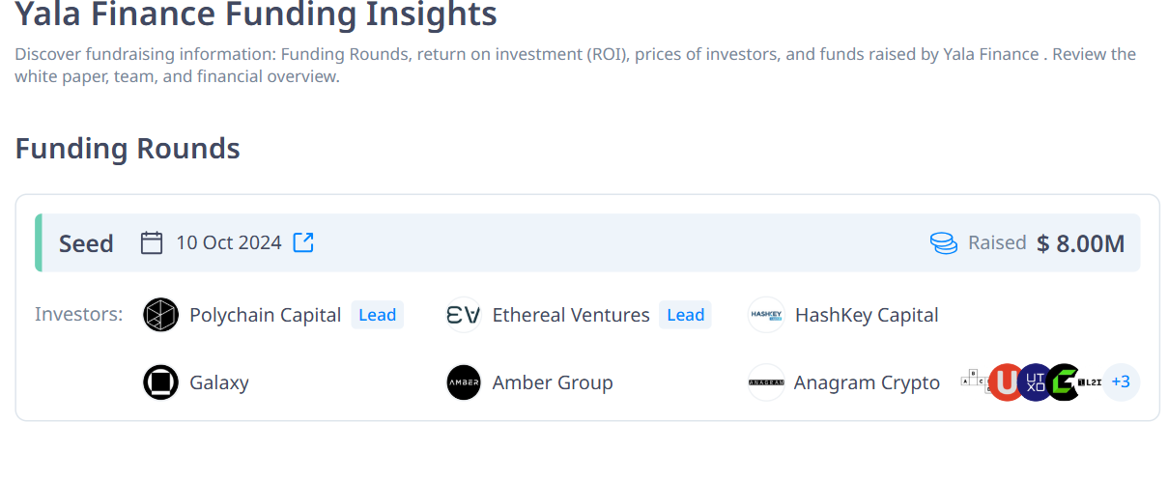Open Polychain Capital investor link
This screenshot has height=480, width=1168.
[265, 315]
